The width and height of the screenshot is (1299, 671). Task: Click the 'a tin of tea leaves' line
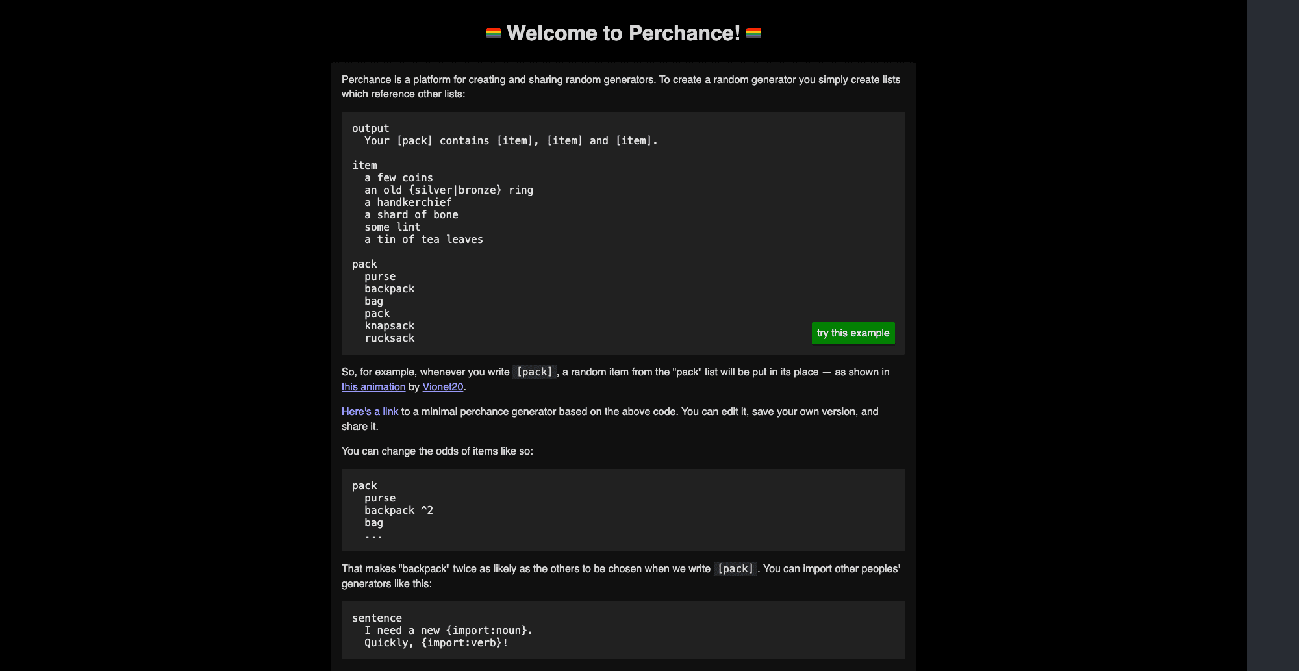click(x=423, y=240)
